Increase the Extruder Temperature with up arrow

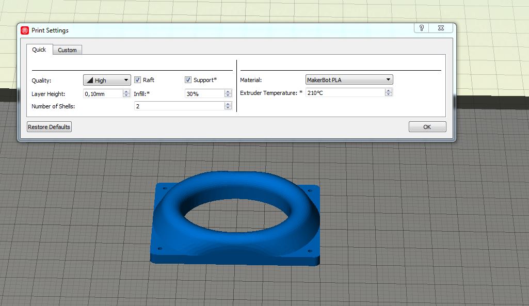click(x=389, y=90)
